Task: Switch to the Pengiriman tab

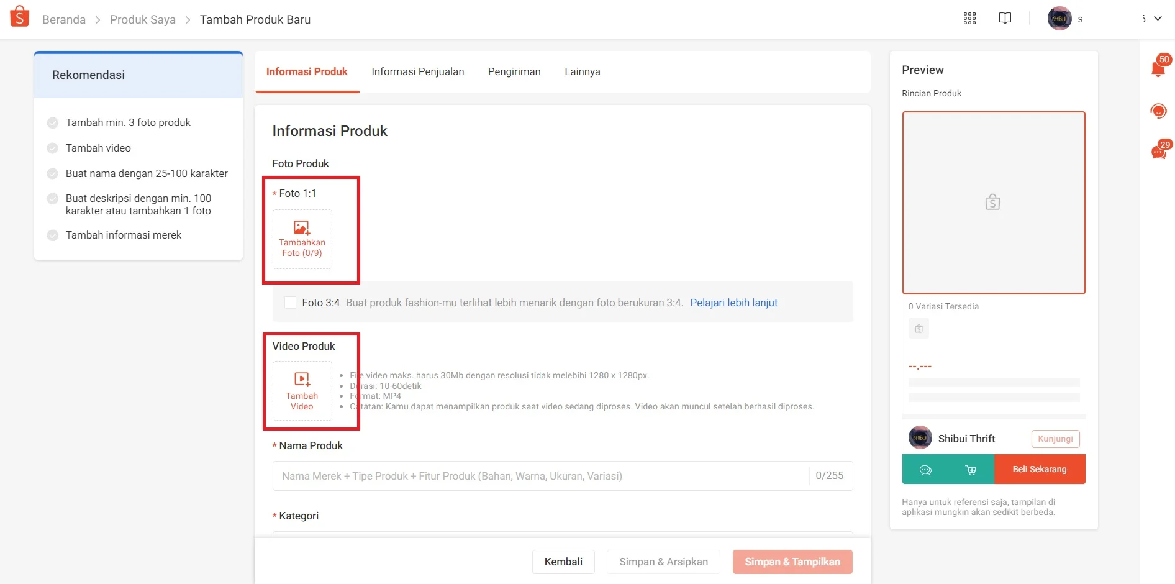Action: pyautogui.click(x=514, y=71)
